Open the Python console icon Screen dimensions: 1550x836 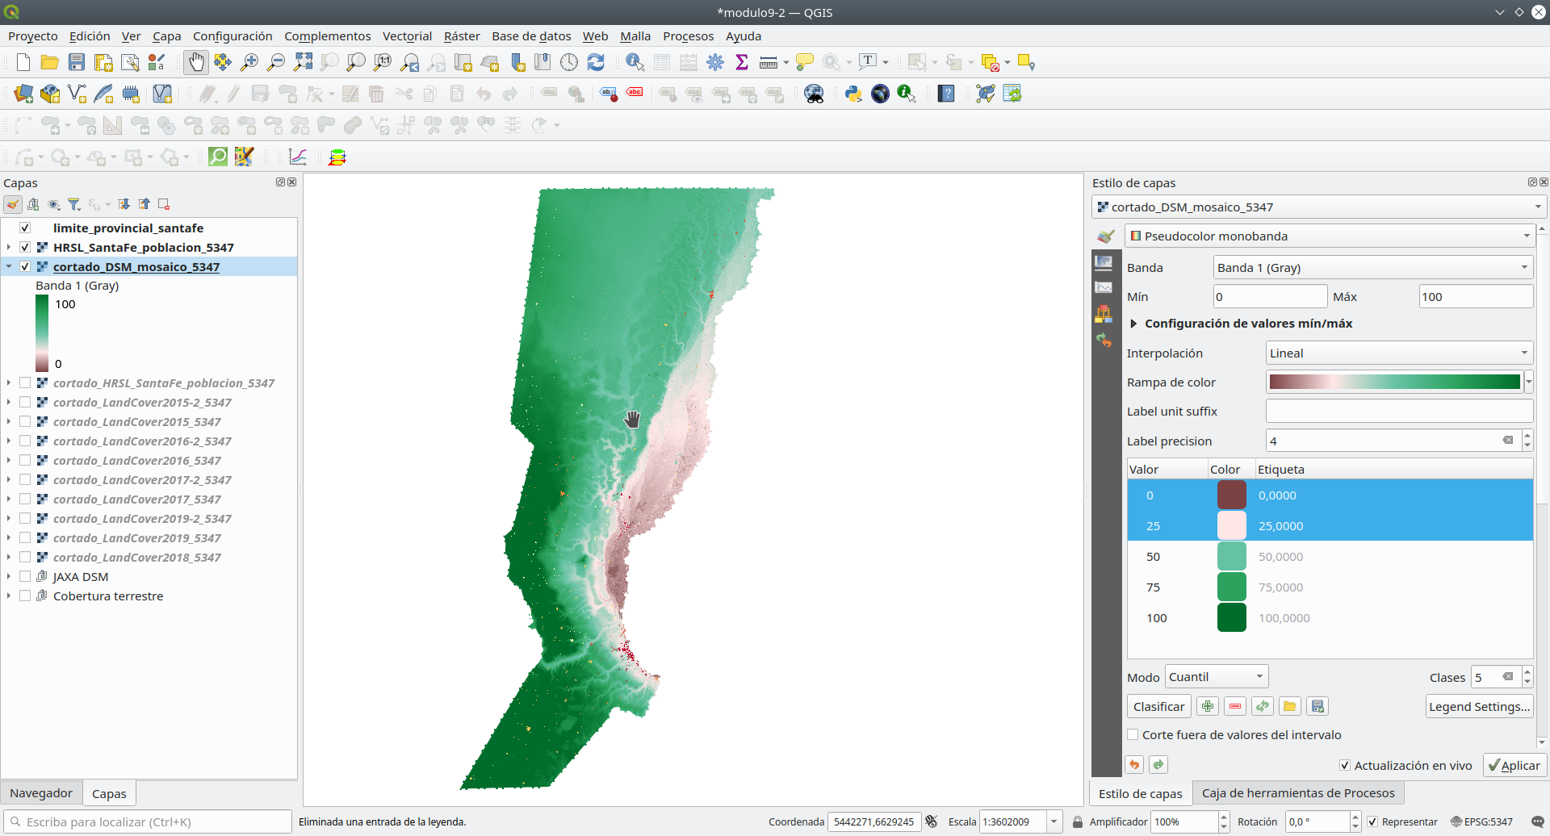pos(853,94)
